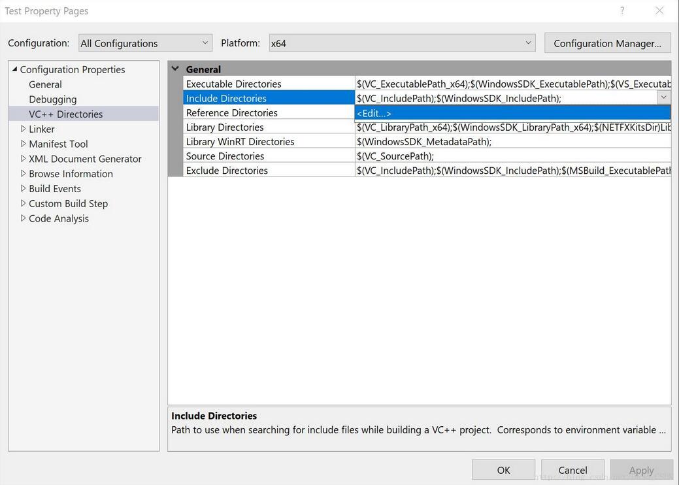This screenshot has width=679, height=485.
Task: Open the Platform x64 dropdown
Action: click(x=402, y=43)
